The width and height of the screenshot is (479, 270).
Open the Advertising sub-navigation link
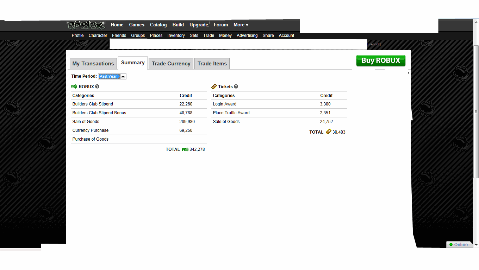(247, 36)
